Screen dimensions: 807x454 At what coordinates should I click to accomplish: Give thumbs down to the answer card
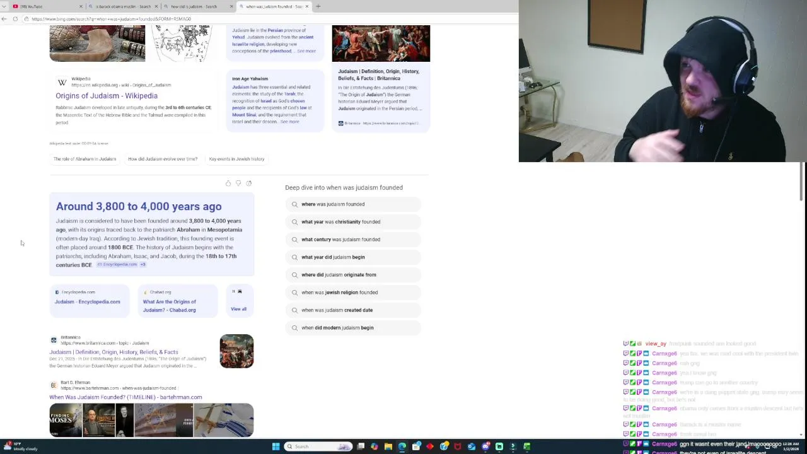click(238, 183)
